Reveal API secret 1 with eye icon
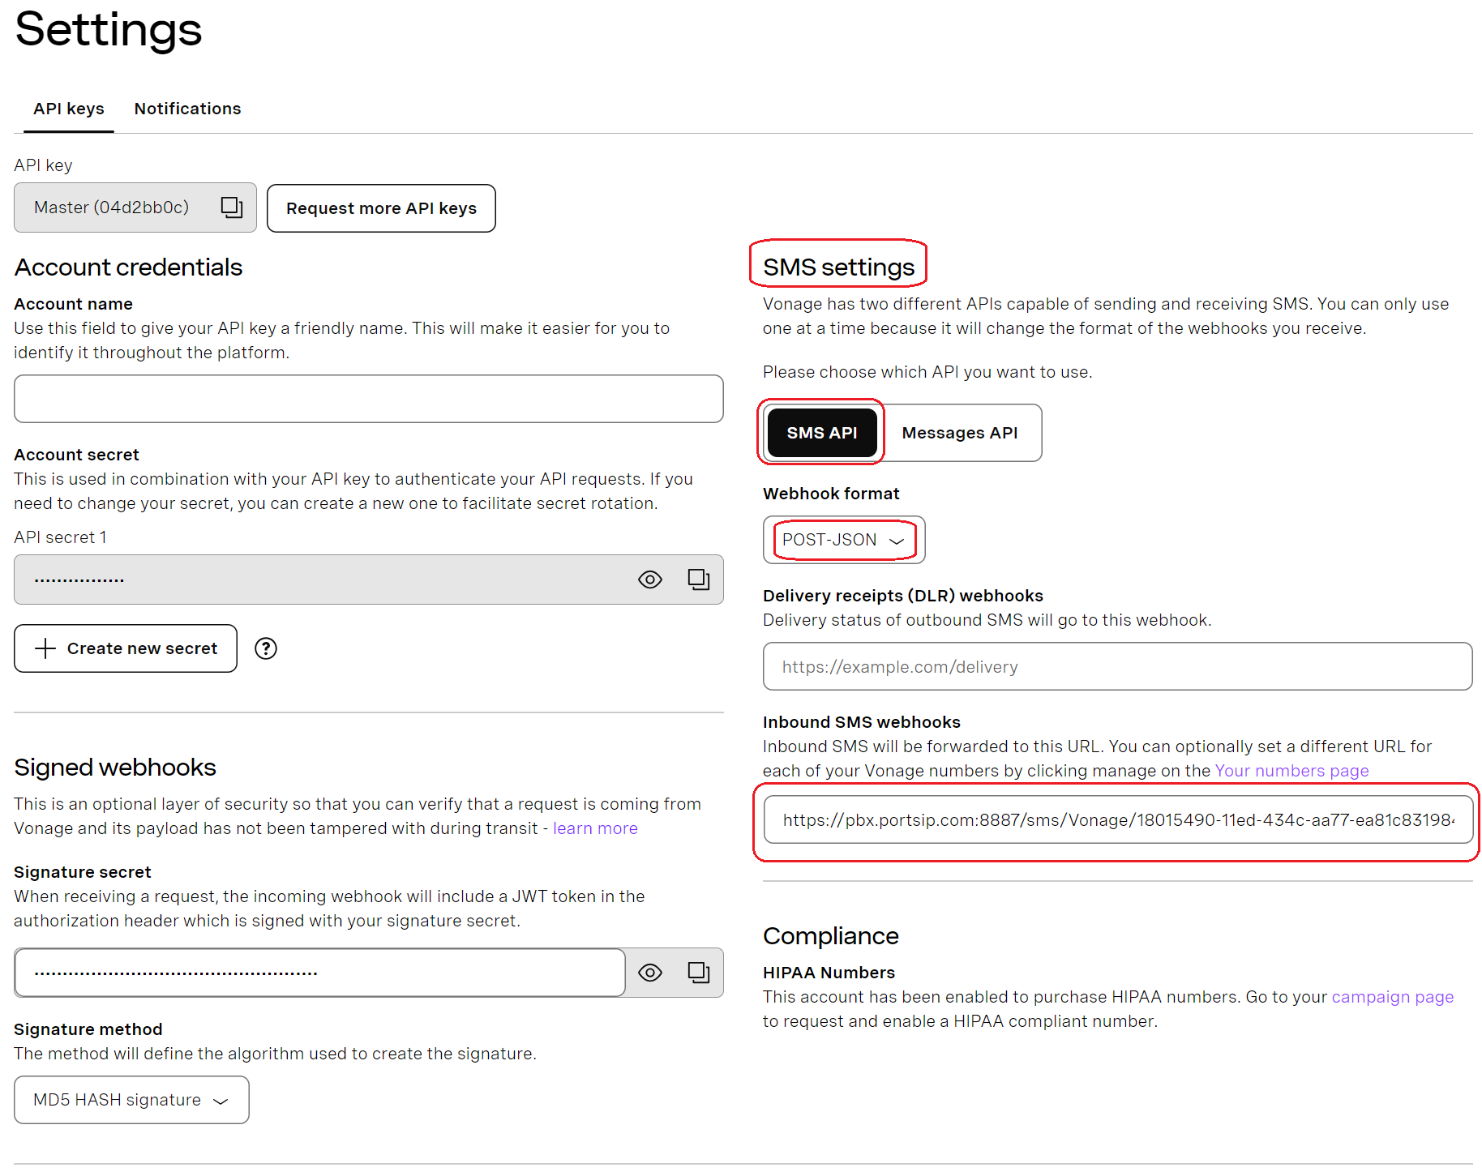This screenshot has height=1172, width=1482. pyautogui.click(x=650, y=580)
